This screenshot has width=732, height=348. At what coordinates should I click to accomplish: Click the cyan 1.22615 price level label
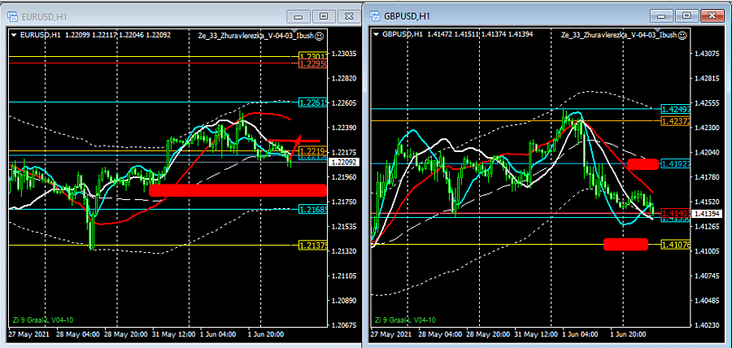click(313, 103)
